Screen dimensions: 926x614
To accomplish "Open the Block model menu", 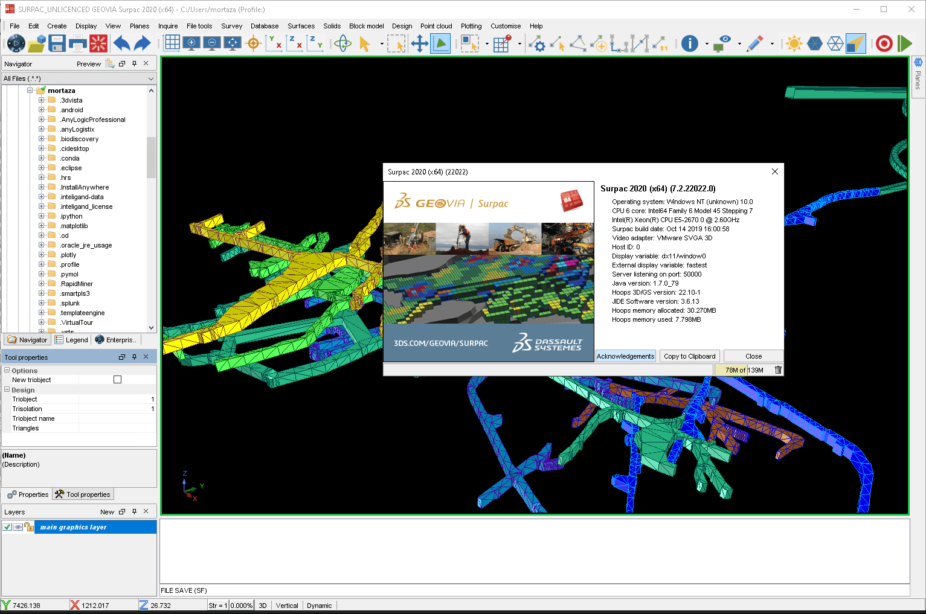I will click(x=366, y=26).
